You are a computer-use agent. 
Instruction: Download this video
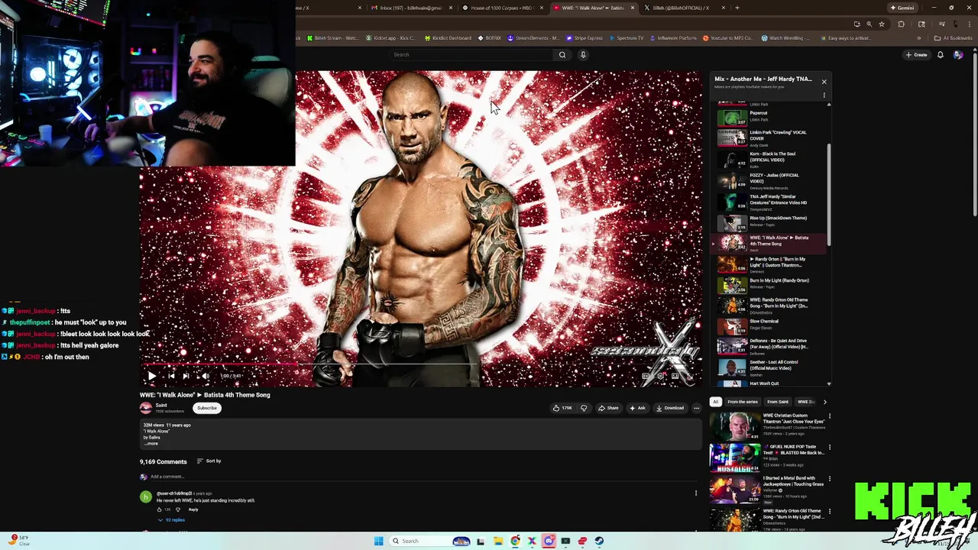click(x=670, y=408)
